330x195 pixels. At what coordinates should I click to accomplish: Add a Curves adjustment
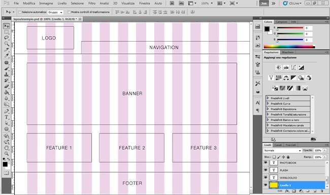(x=293, y=68)
